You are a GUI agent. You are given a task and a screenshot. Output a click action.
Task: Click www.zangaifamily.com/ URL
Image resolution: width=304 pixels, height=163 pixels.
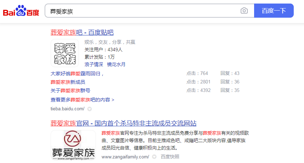(x=125, y=157)
